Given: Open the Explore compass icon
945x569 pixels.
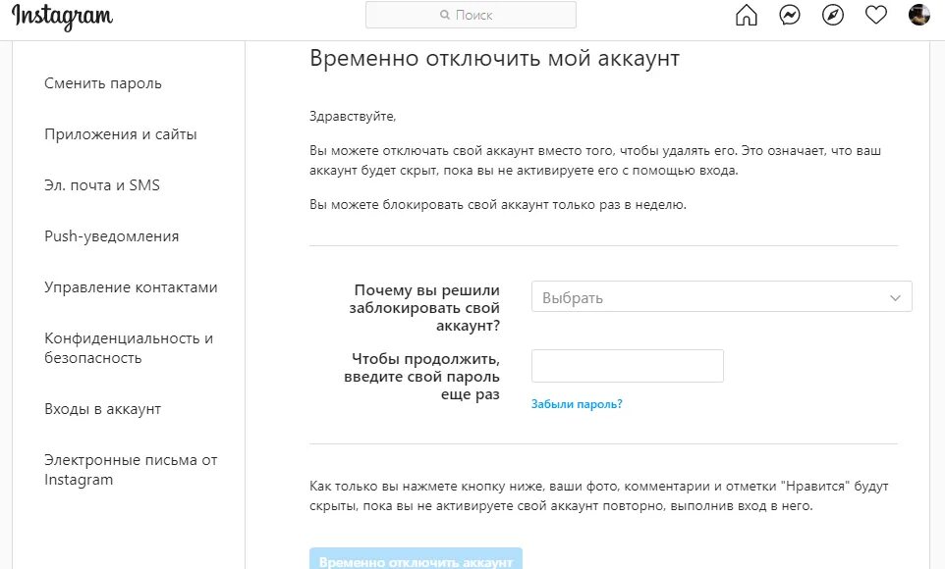Looking at the screenshot, I should [x=833, y=15].
